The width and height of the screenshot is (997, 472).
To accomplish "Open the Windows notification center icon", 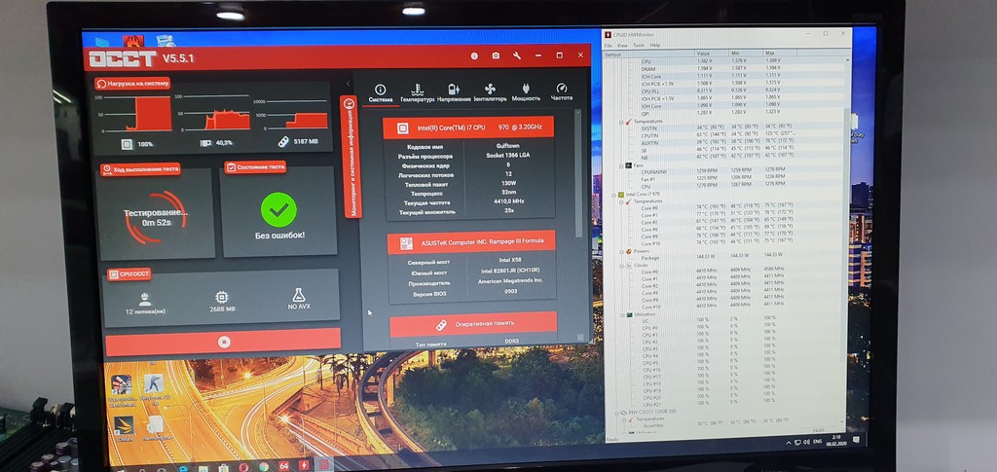I will coord(855,440).
